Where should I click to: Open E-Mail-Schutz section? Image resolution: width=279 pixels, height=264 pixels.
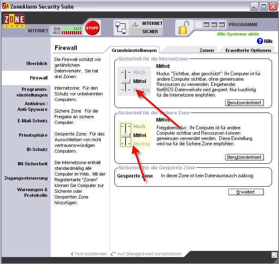point(33,121)
